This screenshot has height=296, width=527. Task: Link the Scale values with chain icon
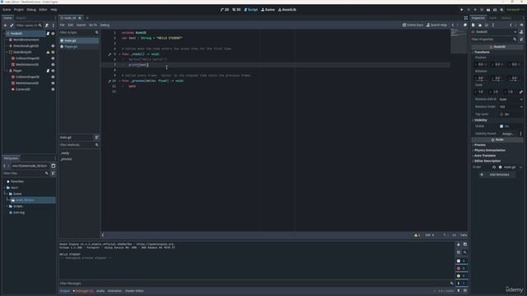tap(521, 91)
